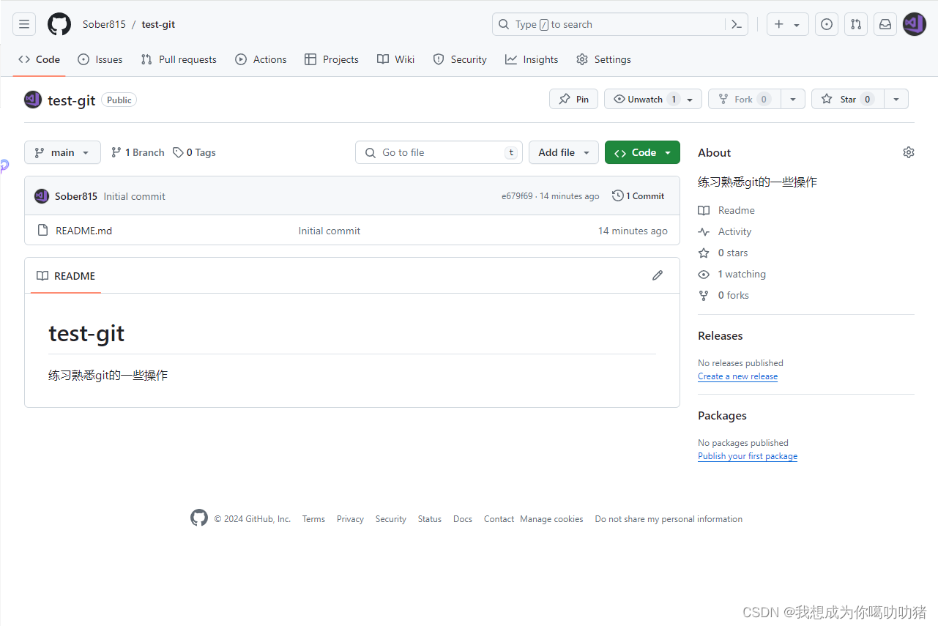Open the Code tab
938x626 pixels.
point(39,59)
